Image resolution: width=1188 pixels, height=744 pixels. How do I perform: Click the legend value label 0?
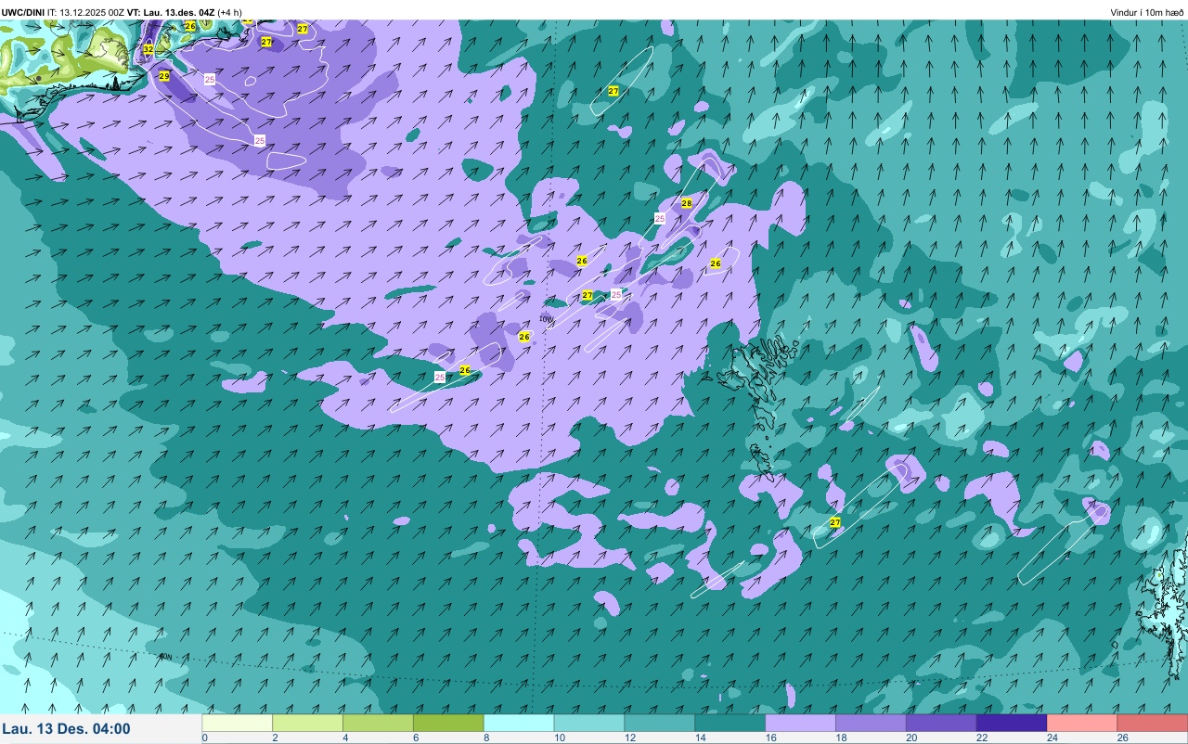click(x=204, y=738)
